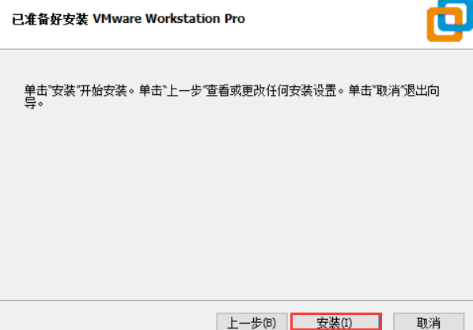
Task: Go back with the 上一步(B) button
Action: tap(252, 322)
